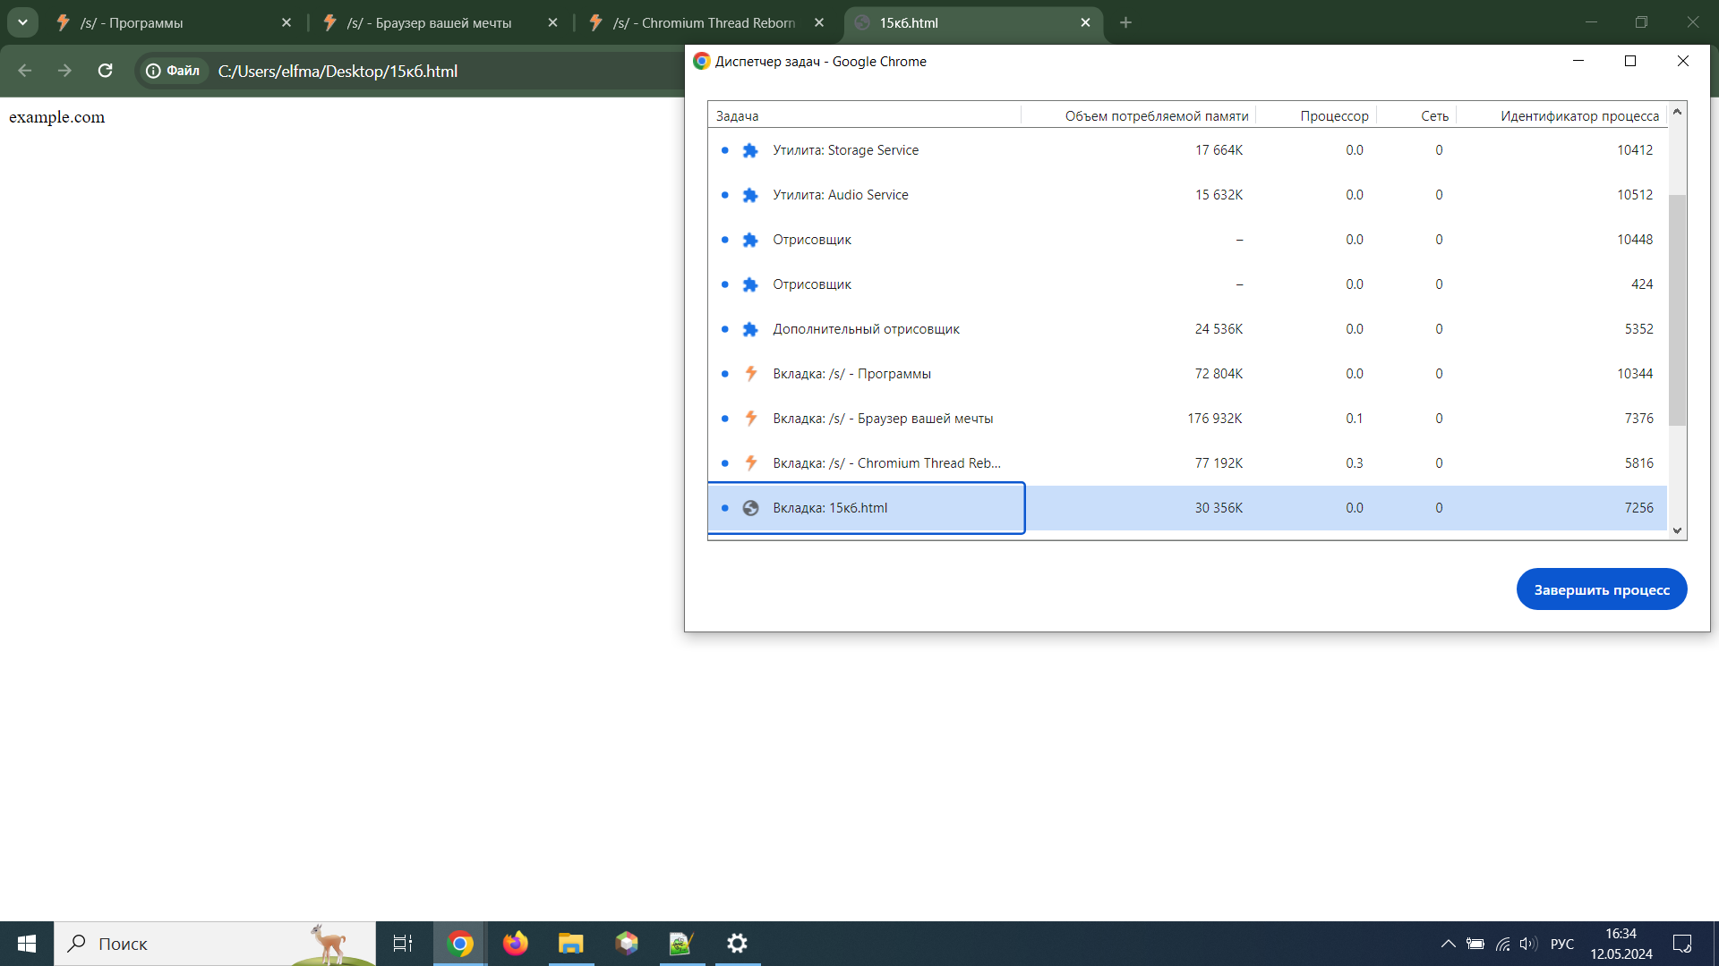Expand hidden system tray icons chevron
1719x966 pixels.
point(1448,944)
